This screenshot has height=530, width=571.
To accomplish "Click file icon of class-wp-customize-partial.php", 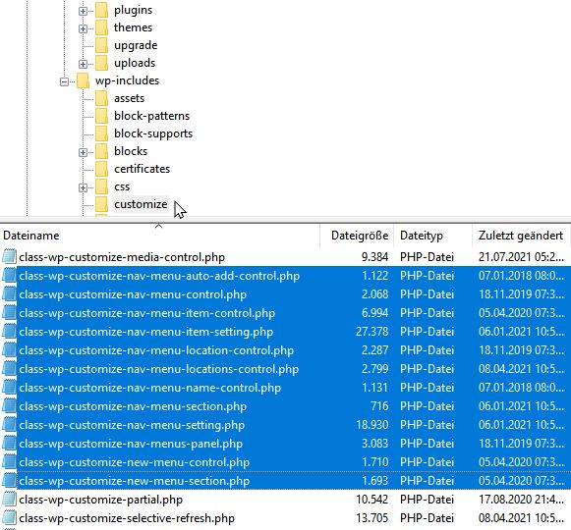I will (10, 499).
